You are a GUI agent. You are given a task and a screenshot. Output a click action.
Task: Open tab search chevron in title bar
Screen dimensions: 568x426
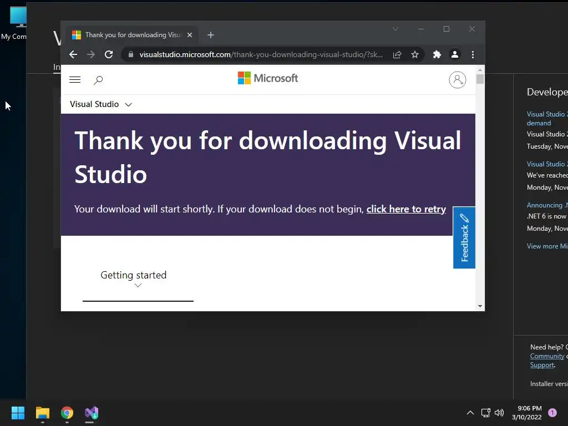coord(395,29)
